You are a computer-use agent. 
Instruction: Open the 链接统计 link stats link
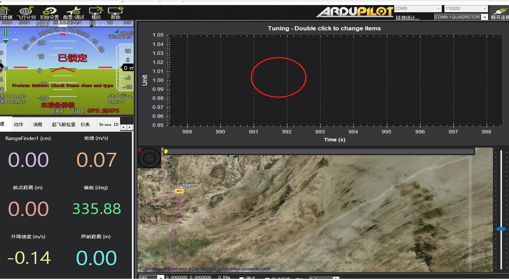[x=407, y=18]
